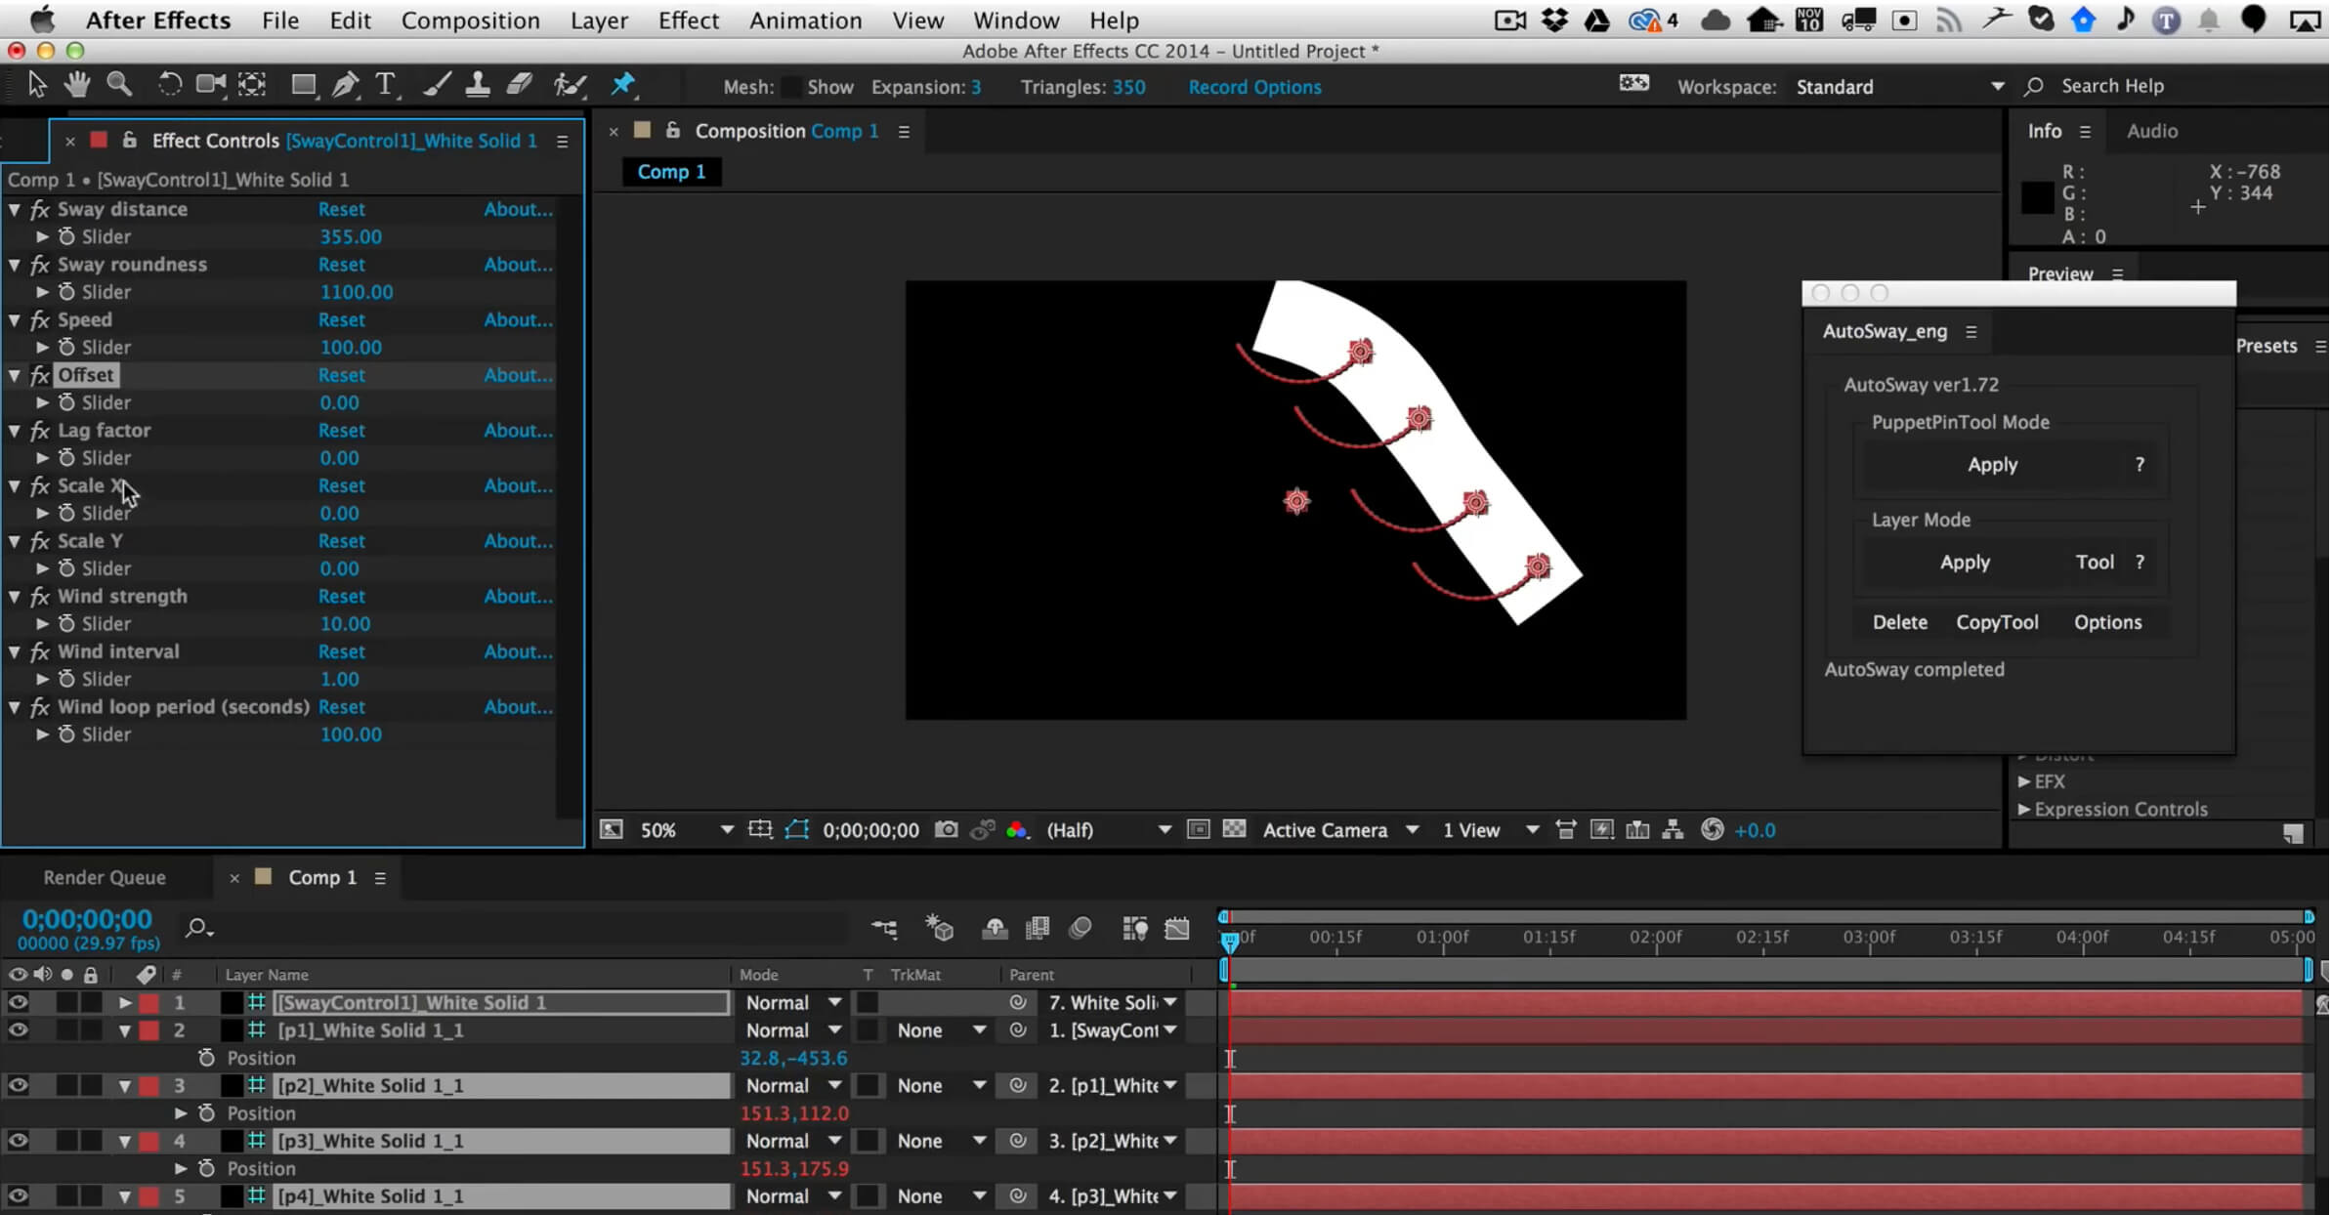Click the AutoSway CopyTool button
2331x1215 pixels.
[1997, 622]
